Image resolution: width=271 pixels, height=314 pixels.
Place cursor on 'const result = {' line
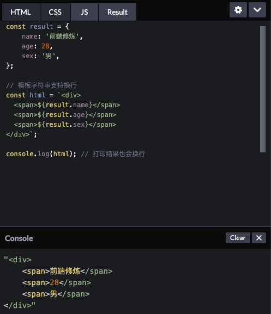pos(38,27)
